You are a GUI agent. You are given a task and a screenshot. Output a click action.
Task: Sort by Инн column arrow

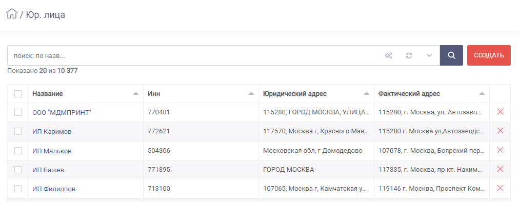(x=251, y=94)
